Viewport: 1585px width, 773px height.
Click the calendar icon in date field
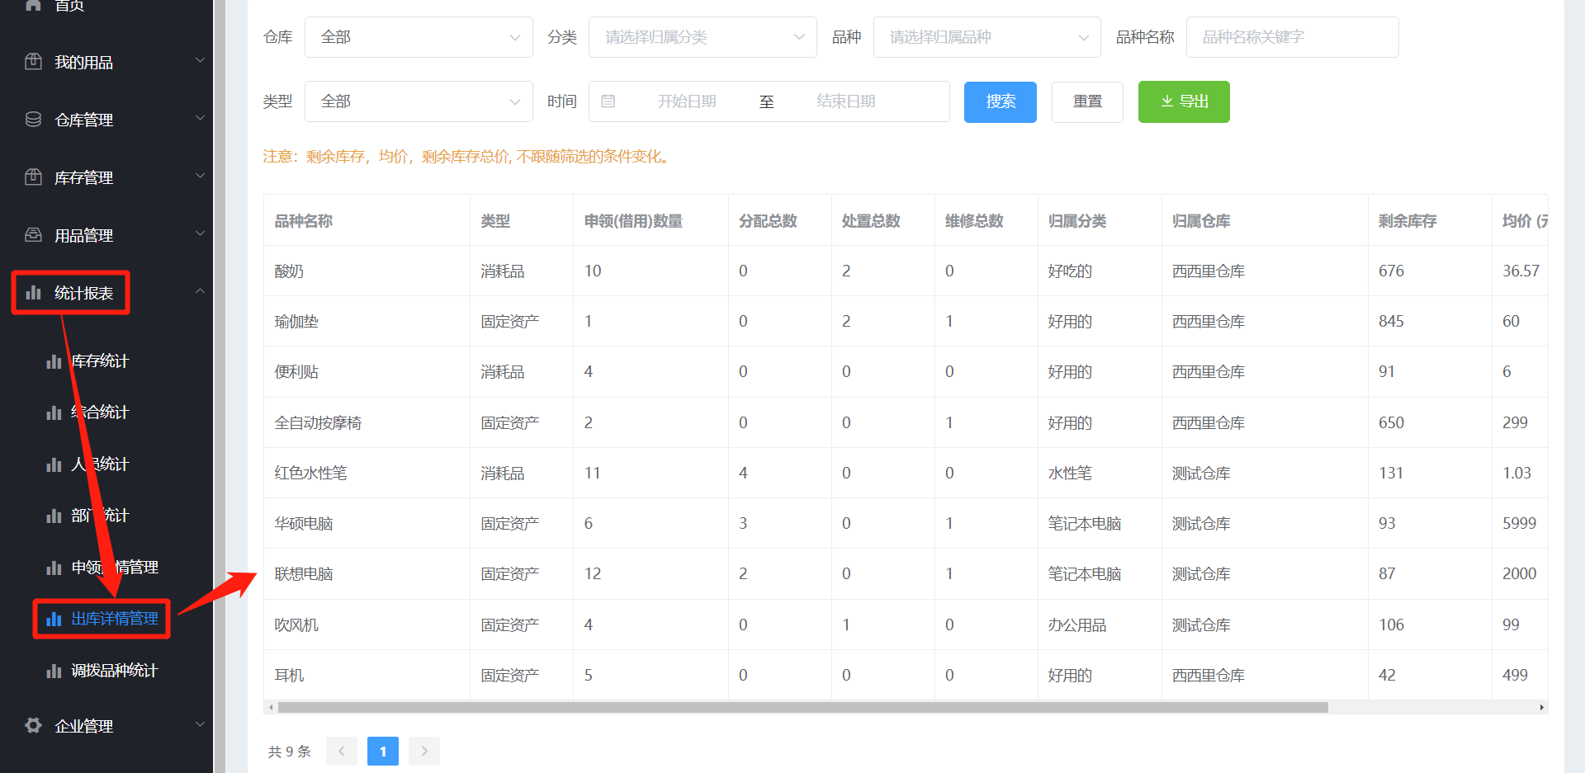(x=608, y=101)
